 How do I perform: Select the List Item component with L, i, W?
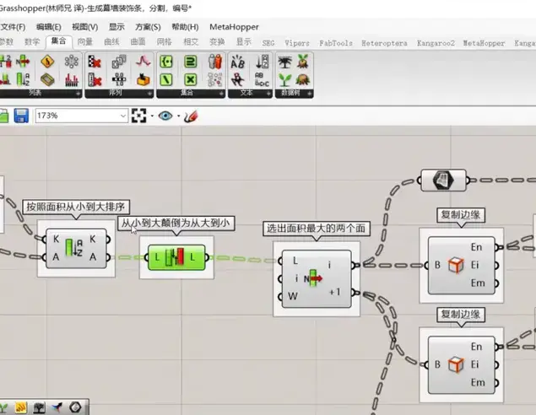point(317,279)
